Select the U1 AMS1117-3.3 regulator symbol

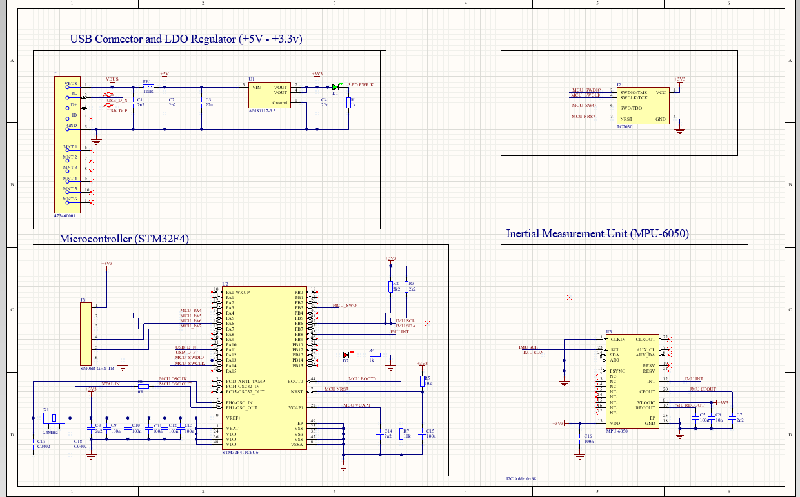click(270, 95)
